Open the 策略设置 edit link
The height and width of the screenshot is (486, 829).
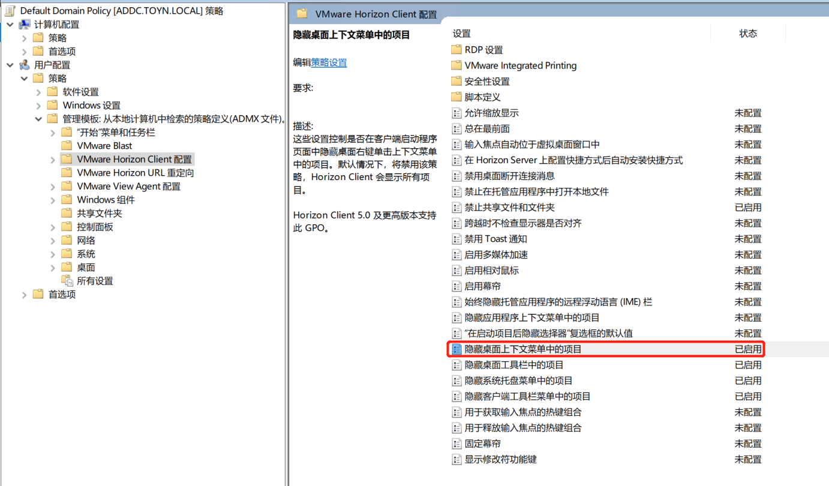tap(329, 62)
